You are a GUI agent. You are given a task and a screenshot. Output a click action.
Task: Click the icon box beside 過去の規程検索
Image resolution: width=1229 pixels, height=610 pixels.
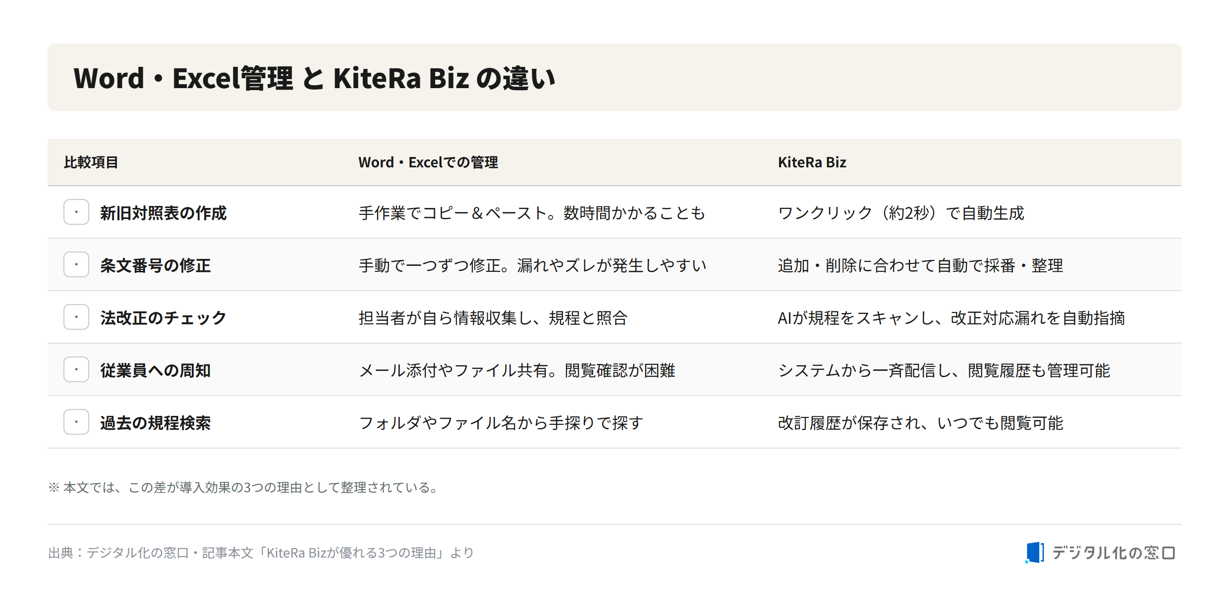pos(76,422)
